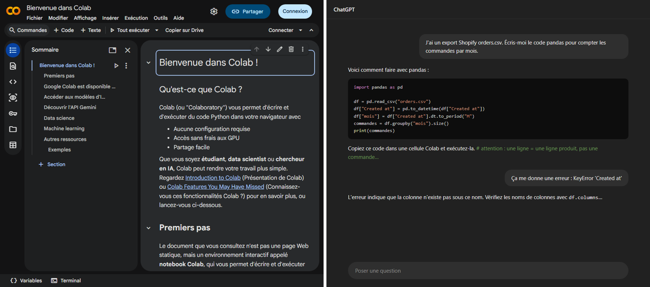This screenshot has height=287, width=650.
Task: Select Bienvenue dans Colab ! in outline
Action: (67, 65)
